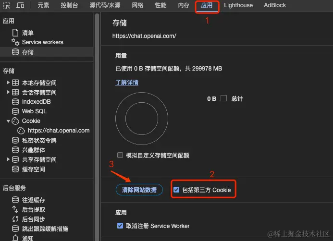
Task: Select the 本地存储空间 table icon
Action: [x=15, y=83]
